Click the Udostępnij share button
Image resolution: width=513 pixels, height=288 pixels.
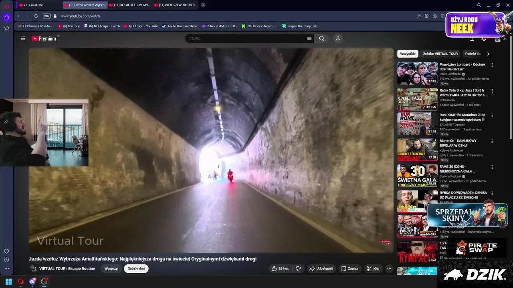[321, 268]
